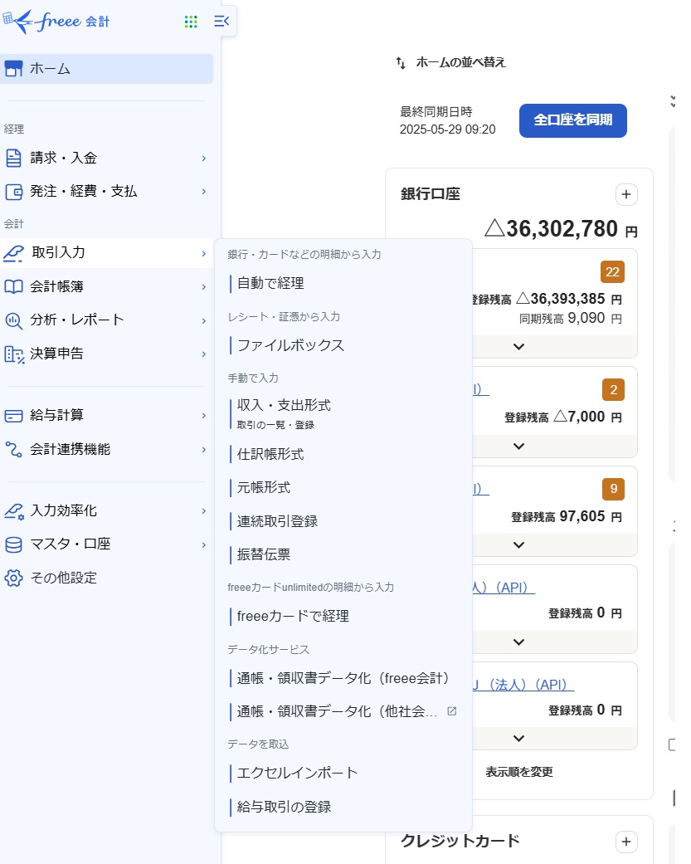The height and width of the screenshot is (864, 691).
Task: Click the 会計帳簿 book icon
Action: 13,286
